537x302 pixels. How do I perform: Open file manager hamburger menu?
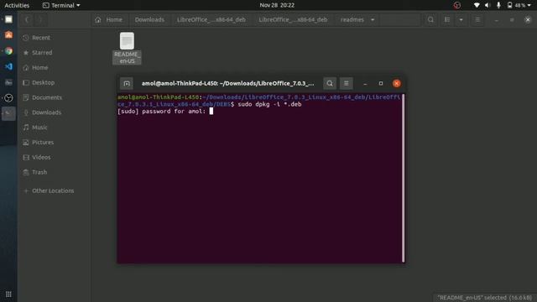[477, 19]
